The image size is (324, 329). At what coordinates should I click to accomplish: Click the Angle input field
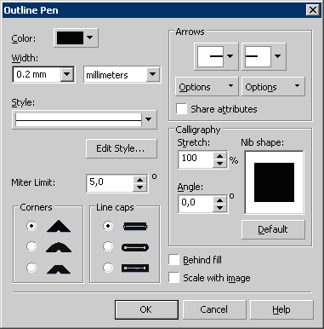(196, 204)
